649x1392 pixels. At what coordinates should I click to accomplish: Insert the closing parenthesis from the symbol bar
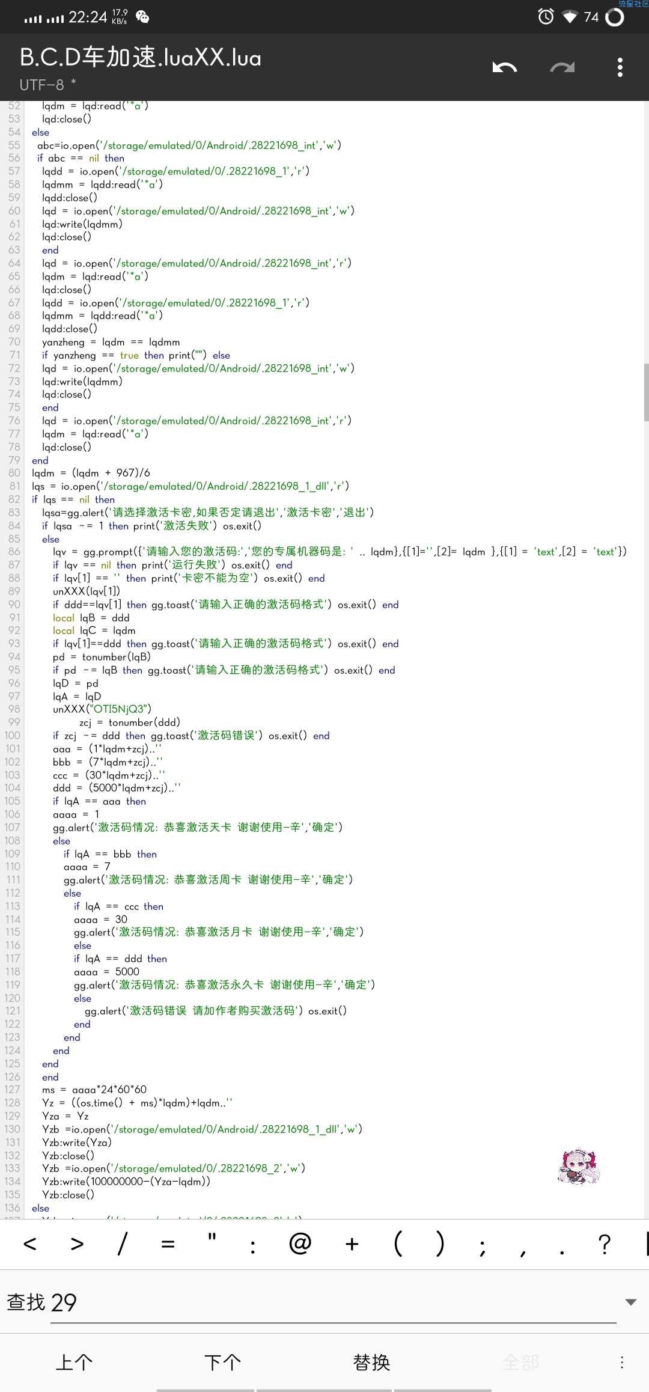tap(440, 1243)
